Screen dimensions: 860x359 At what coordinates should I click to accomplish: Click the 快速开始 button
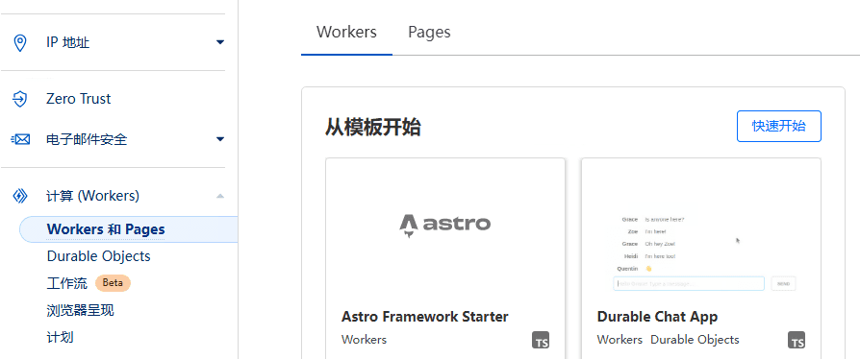click(779, 127)
